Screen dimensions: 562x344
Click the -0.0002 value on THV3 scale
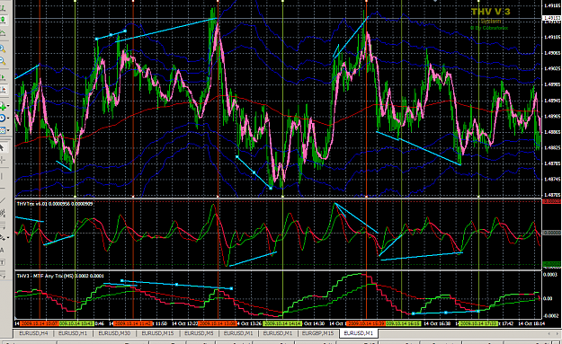pos(550,316)
